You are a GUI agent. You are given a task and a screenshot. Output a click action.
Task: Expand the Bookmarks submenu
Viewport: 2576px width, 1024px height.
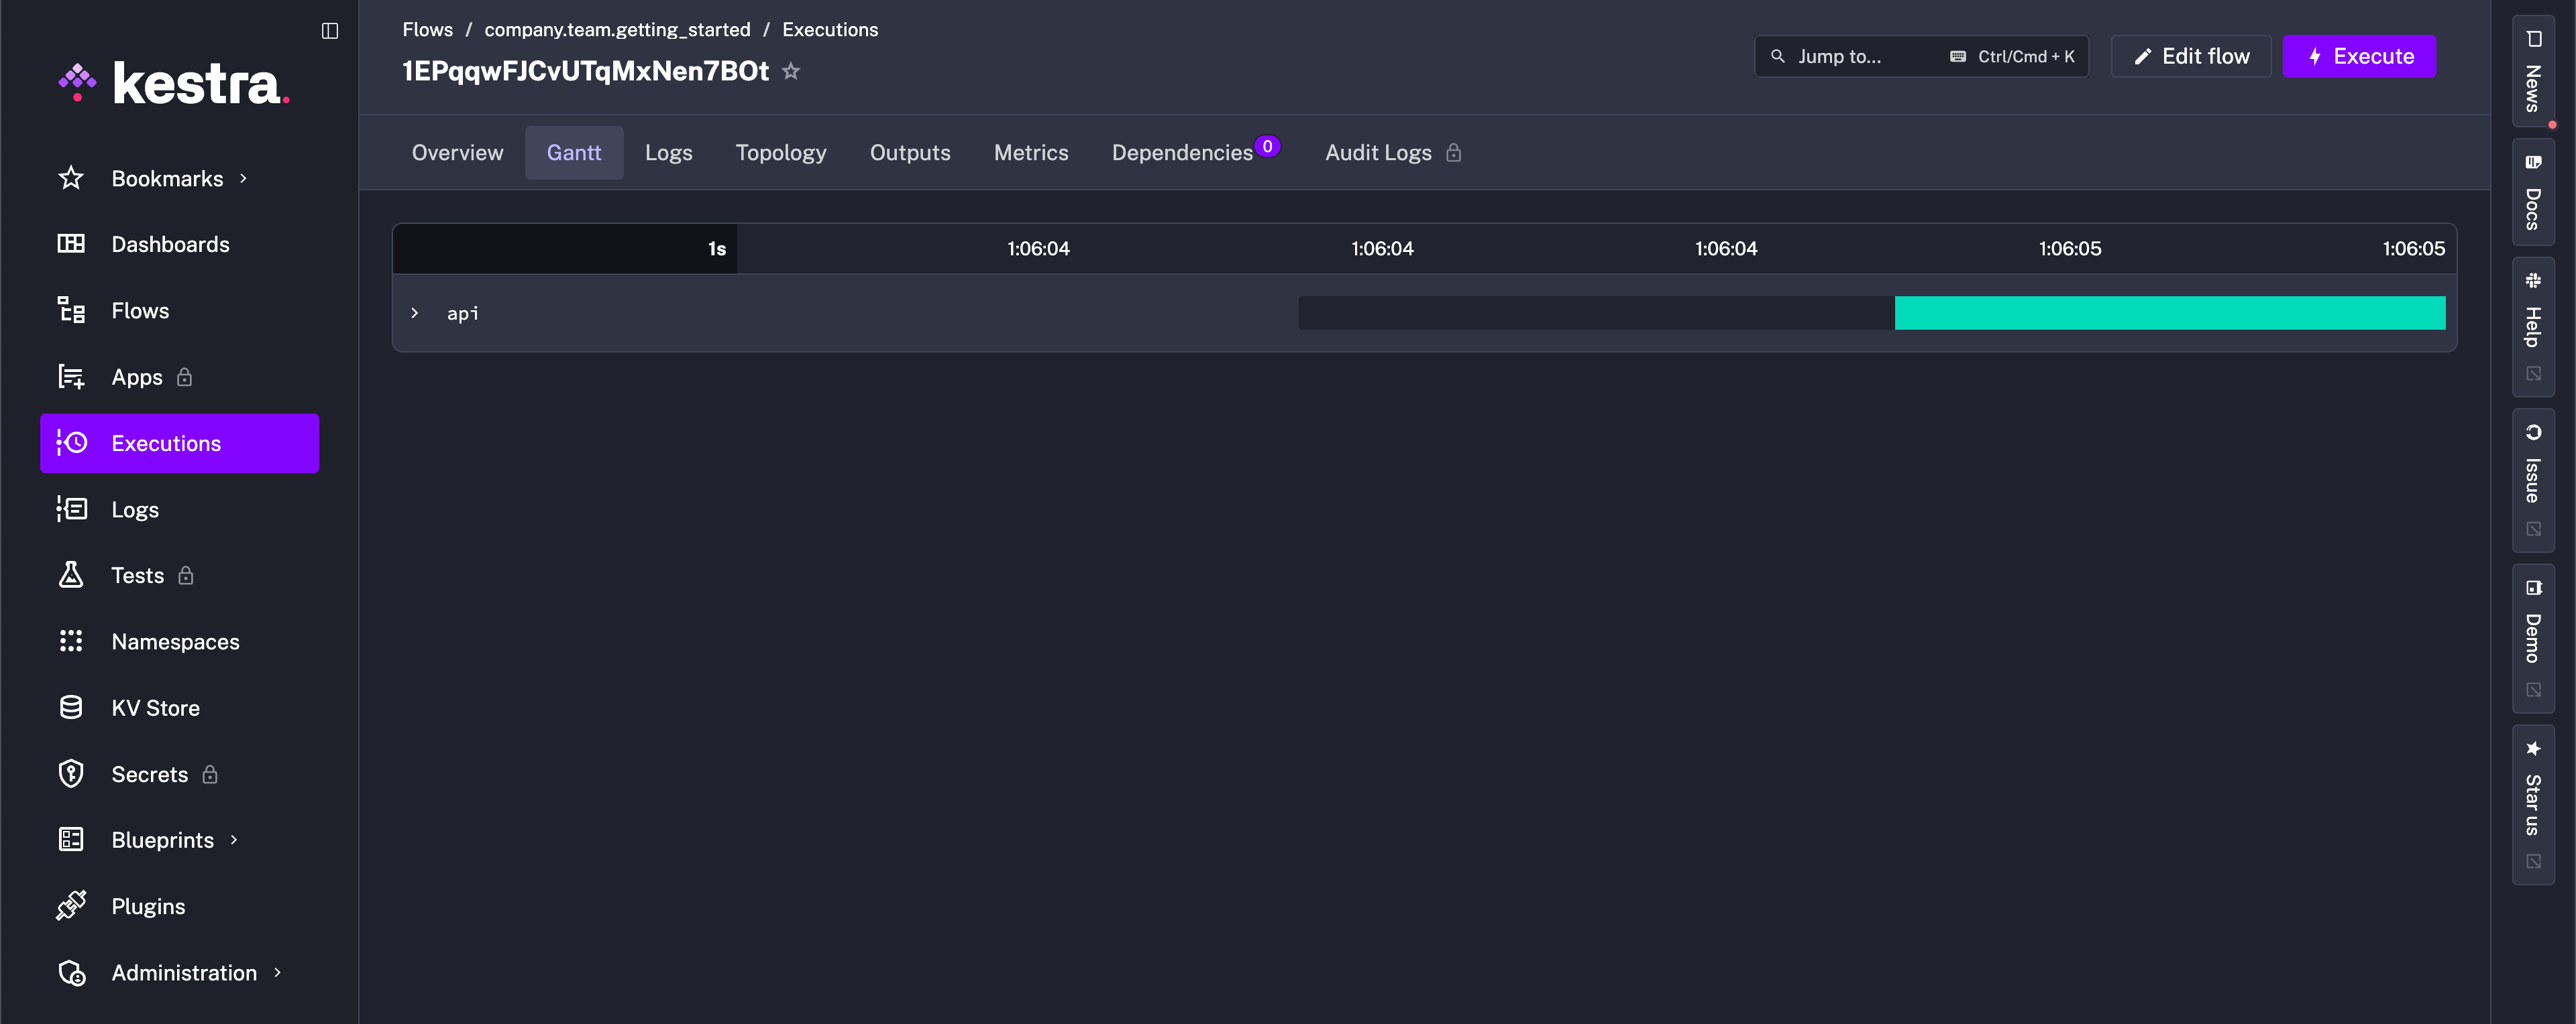[x=243, y=179]
